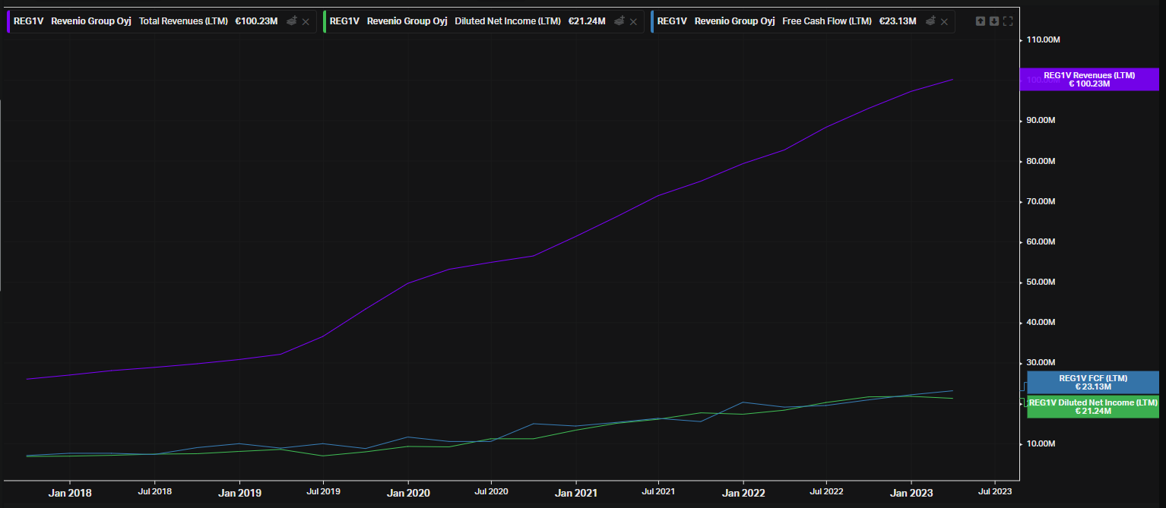Image resolution: width=1166 pixels, height=508 pixels.
Task: Click the Jul 2022 axis label
Action: coord(826,491)
